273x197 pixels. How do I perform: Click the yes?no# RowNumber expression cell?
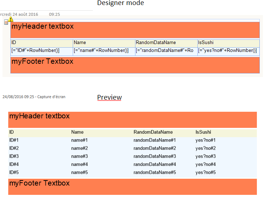pos(228,51)
